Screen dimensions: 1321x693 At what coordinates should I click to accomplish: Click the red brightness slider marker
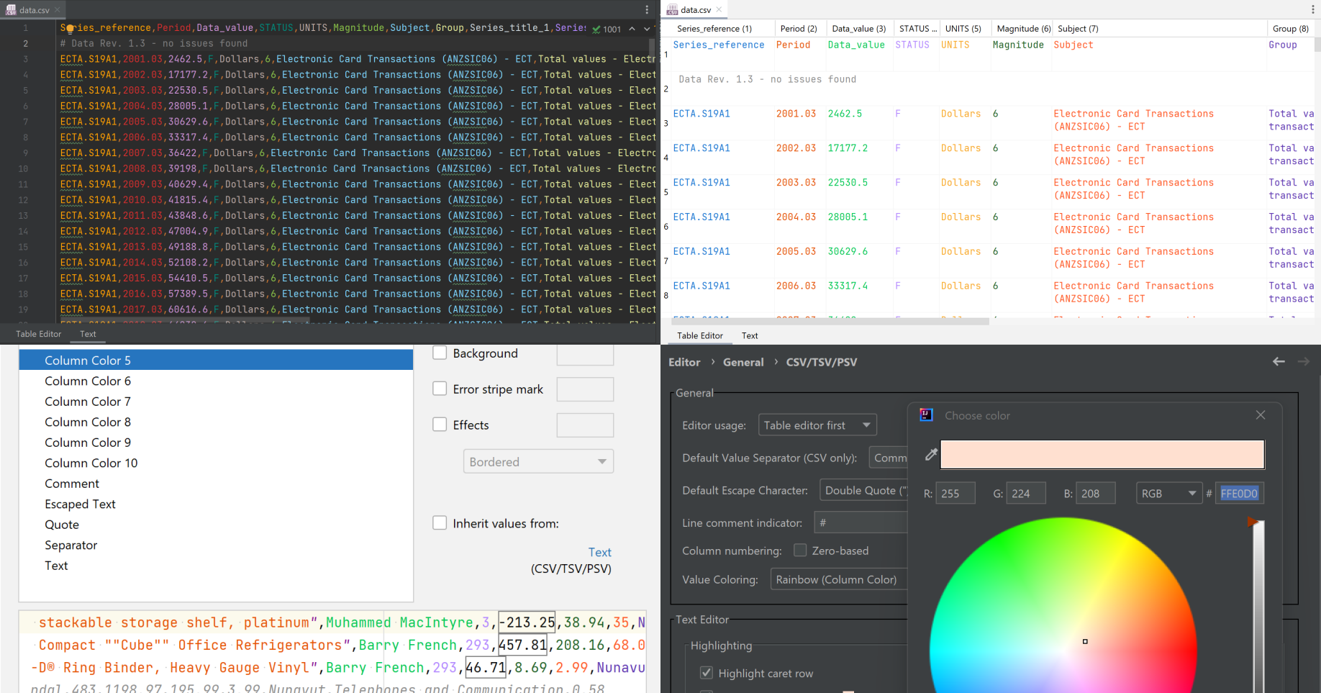[1252, 522]
